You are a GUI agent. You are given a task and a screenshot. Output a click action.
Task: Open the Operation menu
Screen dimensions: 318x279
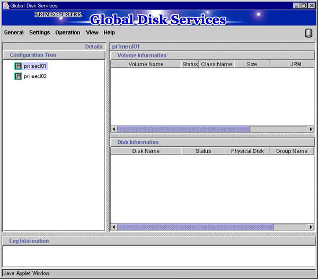coord(67,32)
